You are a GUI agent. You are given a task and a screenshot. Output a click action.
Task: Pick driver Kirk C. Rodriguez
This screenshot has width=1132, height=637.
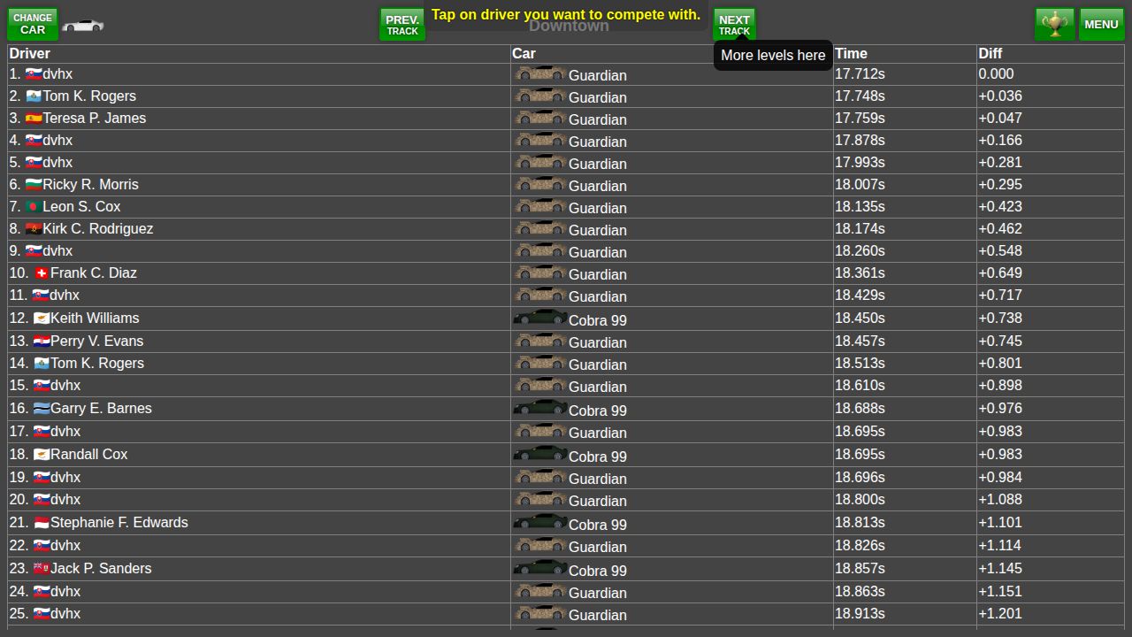click(x=98, y=228)
